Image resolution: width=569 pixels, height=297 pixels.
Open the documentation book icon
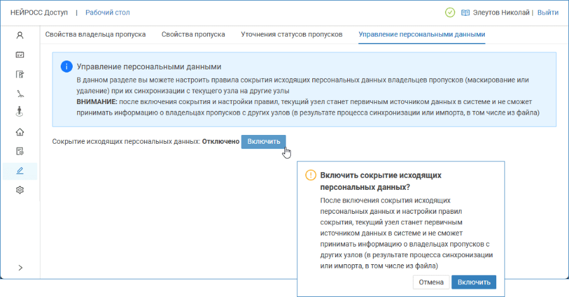465,13
